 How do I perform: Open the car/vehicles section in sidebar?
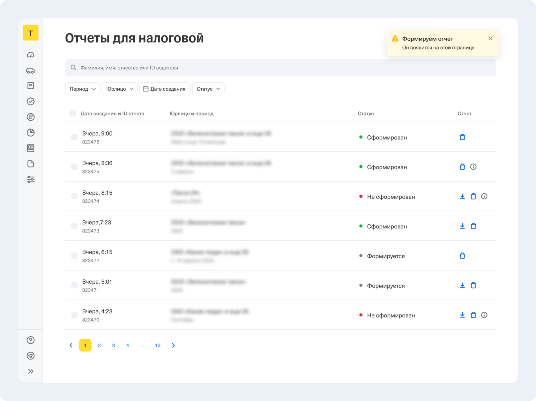click(x=31, y=71)
